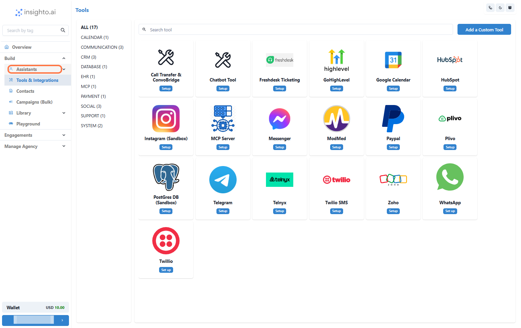
Task: Select the Messenger icon
Action: pyautogui.click(x=280, y=119)
